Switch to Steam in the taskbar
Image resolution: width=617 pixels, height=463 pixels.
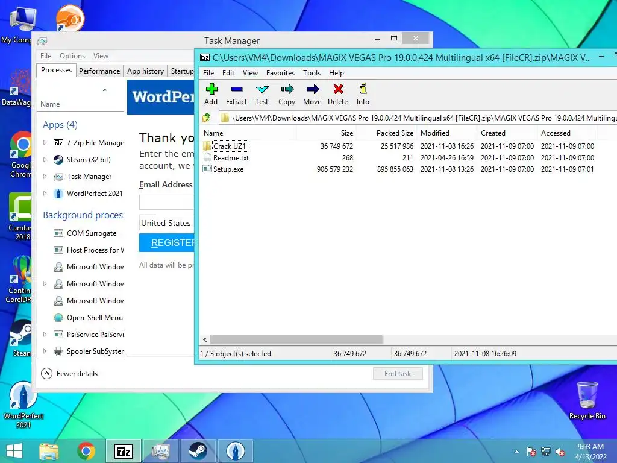[x=198, y=451]
